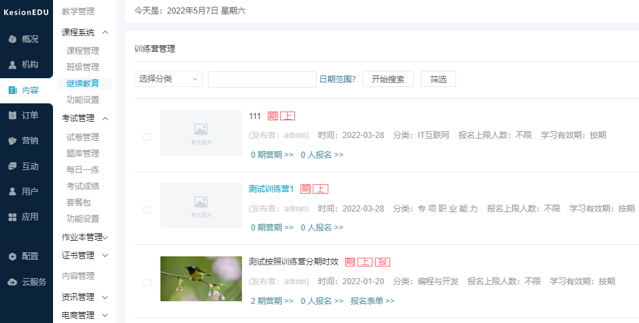
Task: Select the 订单 orders icon
Action: point(12,115)
